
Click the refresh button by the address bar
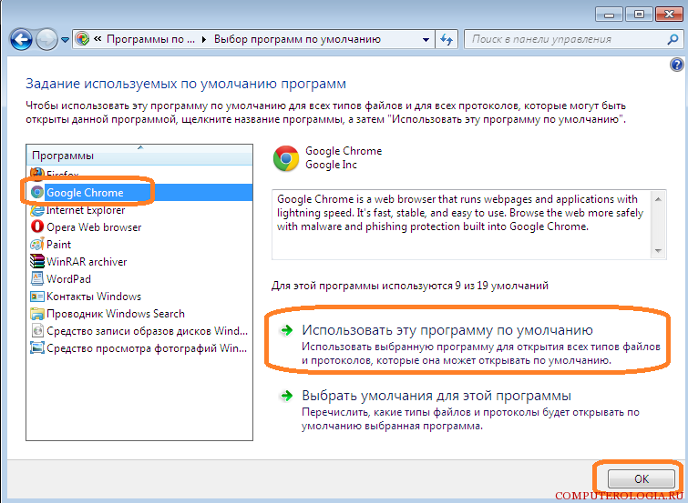click(447, 39)
